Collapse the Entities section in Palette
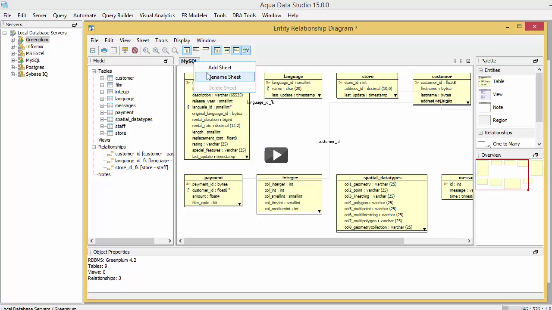Viewport: 552px width, 310px height. tap(481, 70)
